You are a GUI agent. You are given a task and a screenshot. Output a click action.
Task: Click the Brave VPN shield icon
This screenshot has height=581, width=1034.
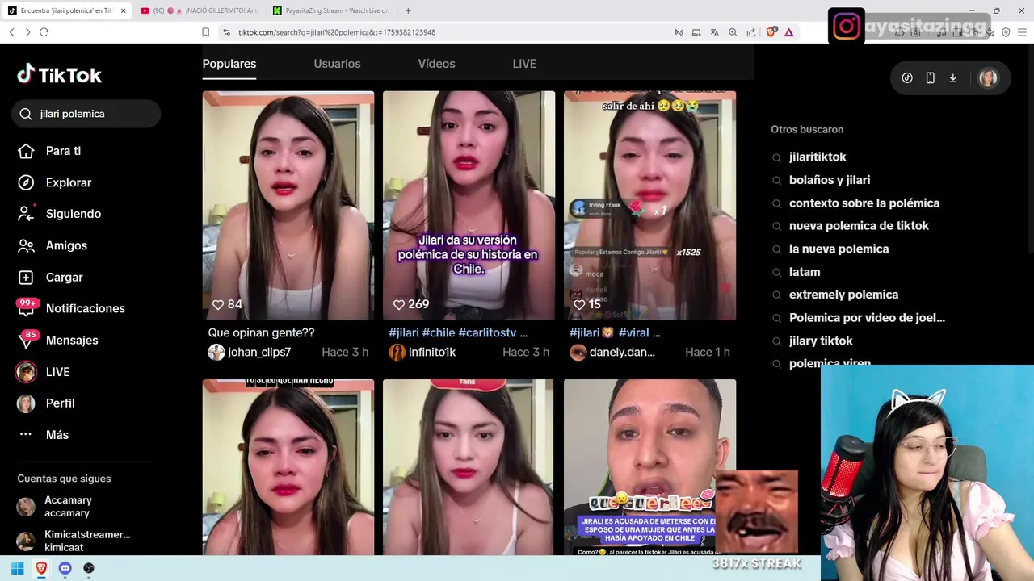(x=1006, y=32)
